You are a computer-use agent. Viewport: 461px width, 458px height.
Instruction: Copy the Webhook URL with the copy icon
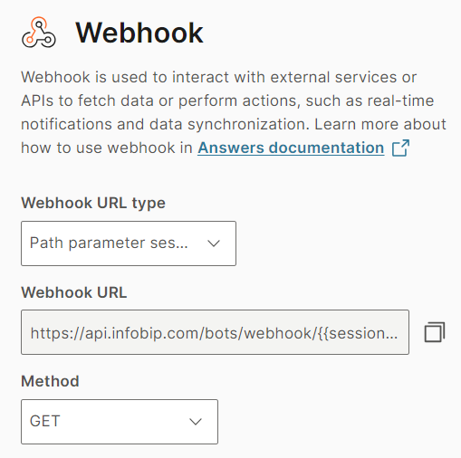pos(435,332)
